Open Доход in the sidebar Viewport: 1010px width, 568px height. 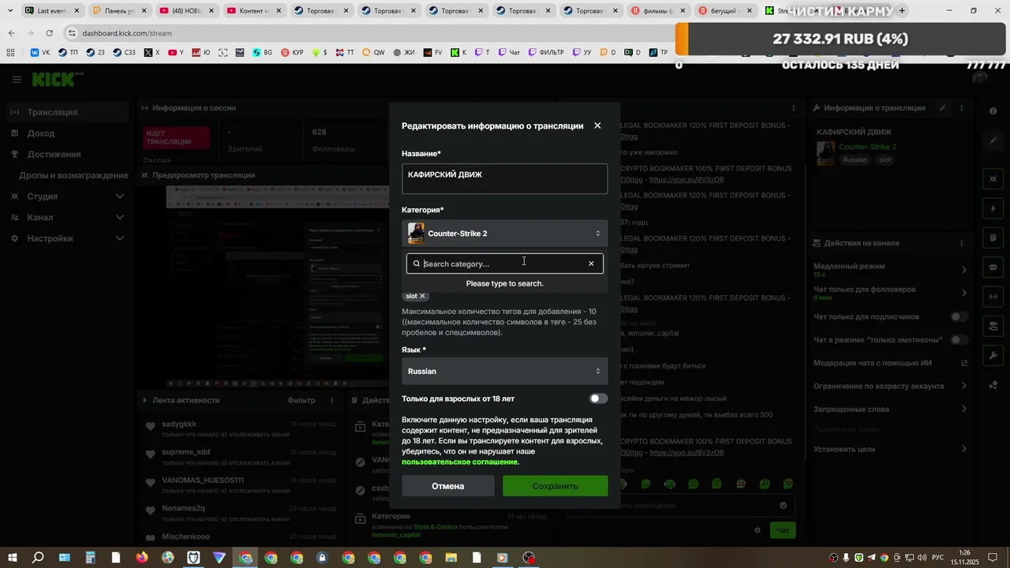[67, 133]
